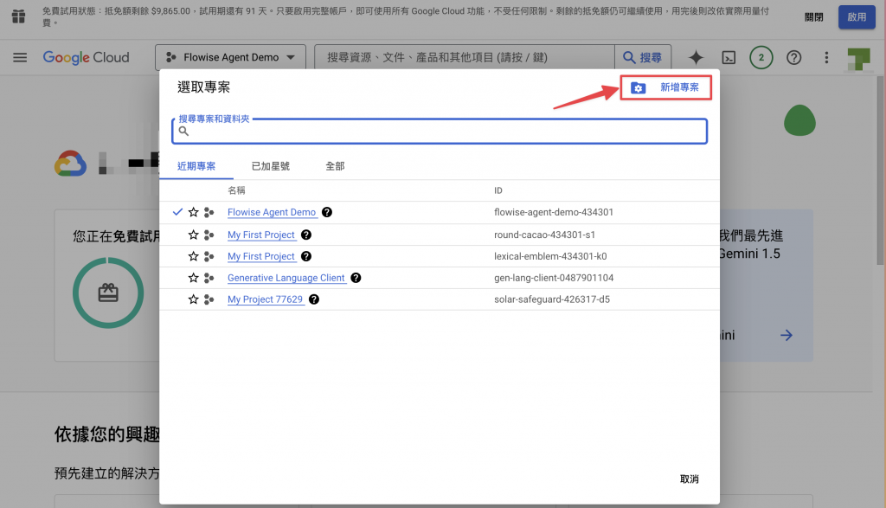886x508 pixels.
Task: Click help icon beside Flowise Agent Demo
Action: 326,212
